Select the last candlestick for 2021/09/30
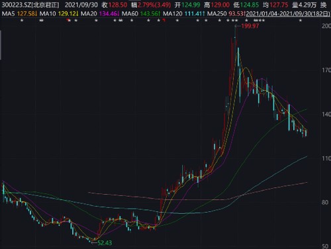 (306, 133)
